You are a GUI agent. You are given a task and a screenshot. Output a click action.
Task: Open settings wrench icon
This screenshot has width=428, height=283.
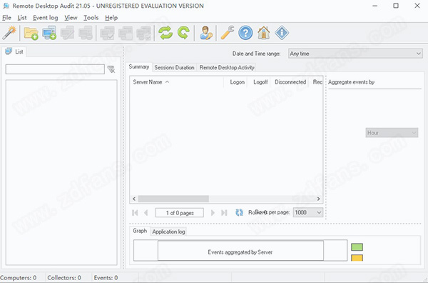(x=228, y=33)
